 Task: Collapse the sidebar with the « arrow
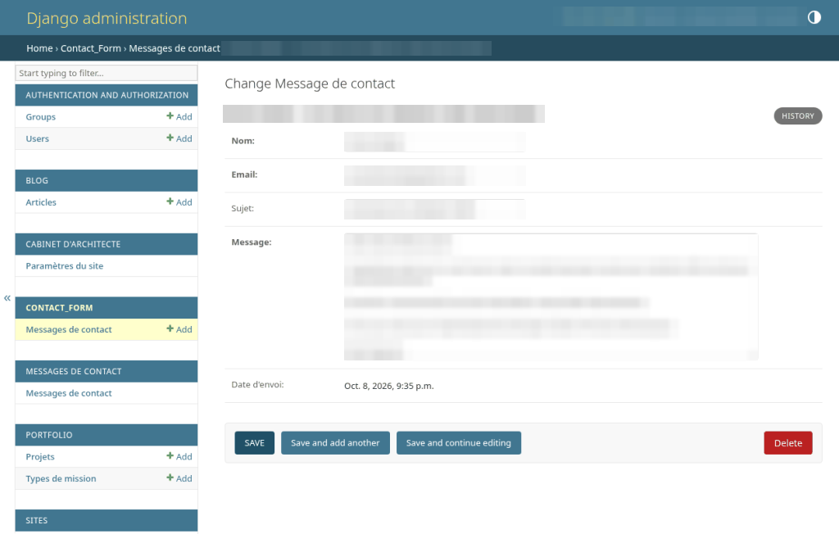click(7, 298)
